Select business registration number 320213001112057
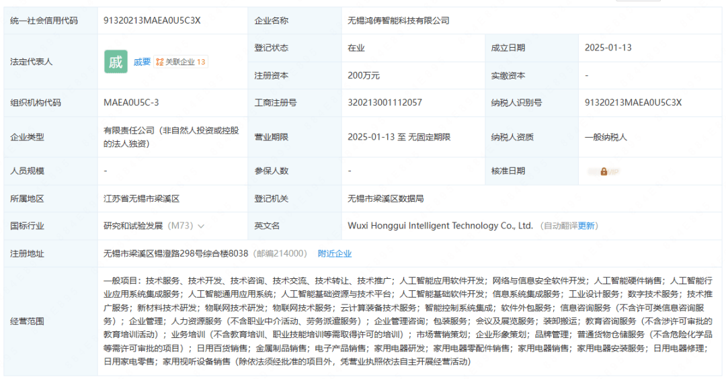 pos(385,102)
